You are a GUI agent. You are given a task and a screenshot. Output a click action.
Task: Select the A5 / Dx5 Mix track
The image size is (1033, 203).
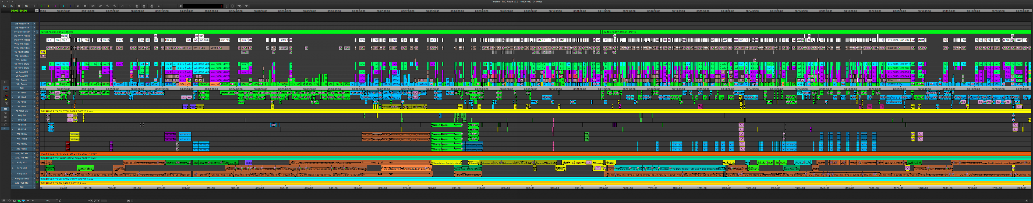tap(22, 111)
